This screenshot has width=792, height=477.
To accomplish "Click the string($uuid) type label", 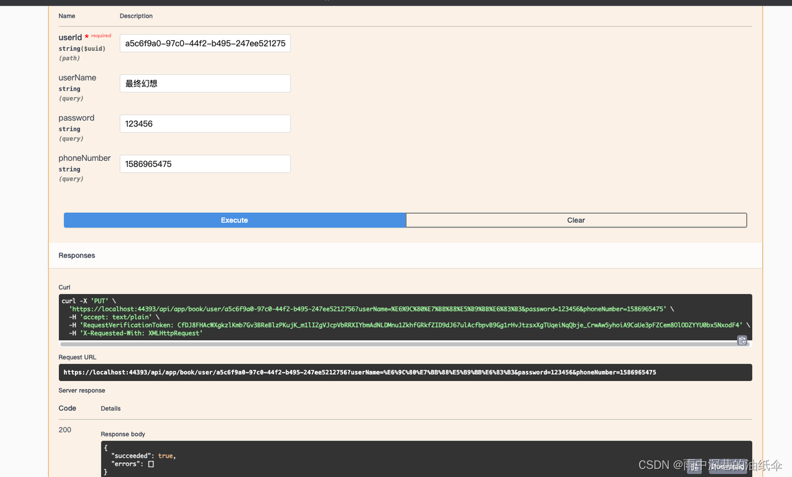I will click(82, 48).
